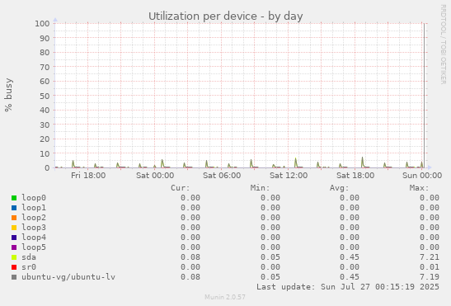Click the 'Sun 00:00' time axis label
The height and width of the screenshot is (306, 451).
(x=422, y=176)
